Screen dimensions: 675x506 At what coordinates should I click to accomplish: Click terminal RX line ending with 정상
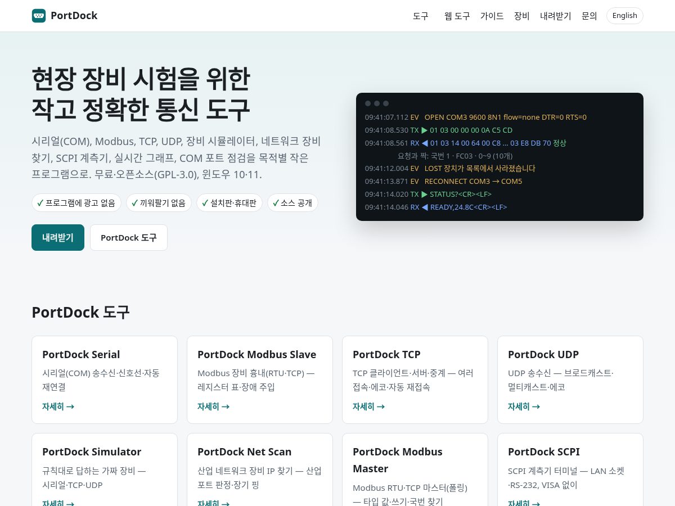466,143
